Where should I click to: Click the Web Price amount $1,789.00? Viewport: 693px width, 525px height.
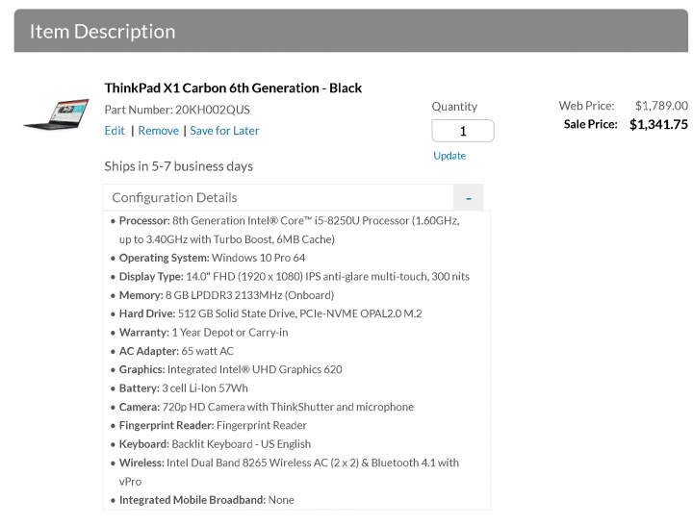(661, 106)
